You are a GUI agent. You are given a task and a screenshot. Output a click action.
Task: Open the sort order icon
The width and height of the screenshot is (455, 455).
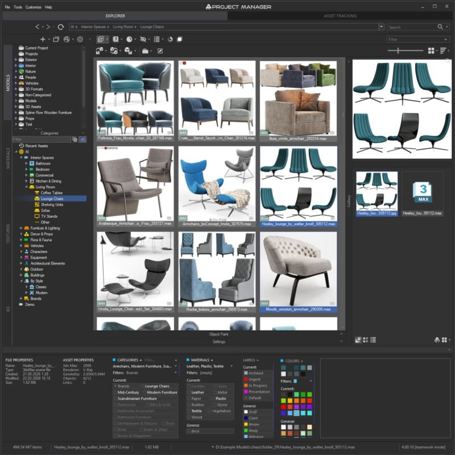(x=443, y=51)
